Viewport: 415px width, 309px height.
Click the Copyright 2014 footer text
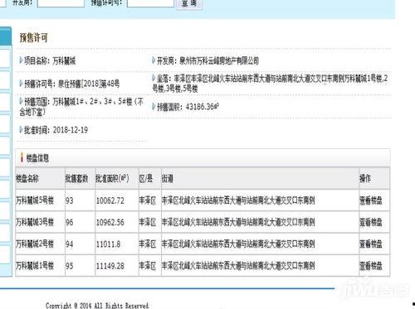(97, 306)
